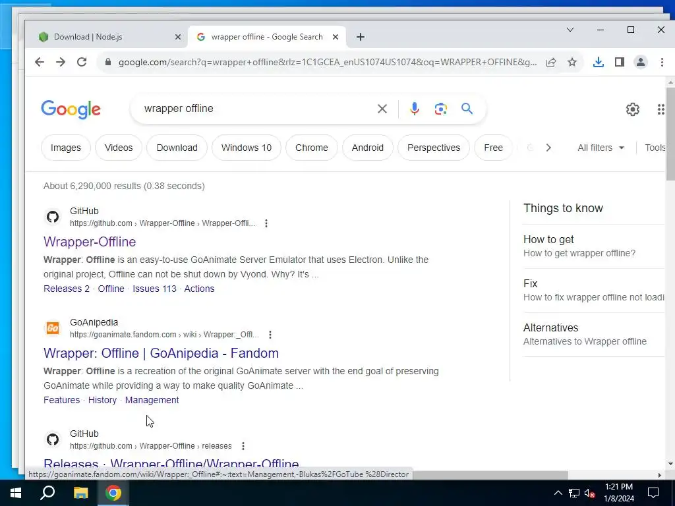
Task: Expand the Alternatives item in Things to know
Action: [x=594, y=334]
